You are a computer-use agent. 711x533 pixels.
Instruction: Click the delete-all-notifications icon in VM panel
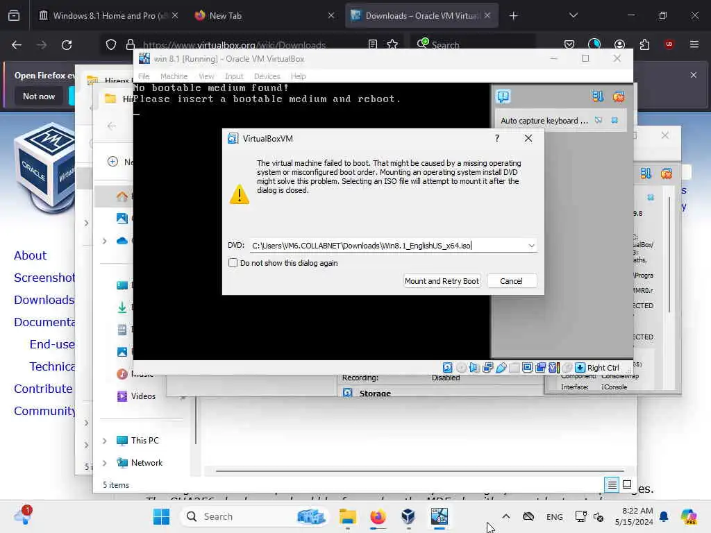pyautogui.click(x=619, y=96)
